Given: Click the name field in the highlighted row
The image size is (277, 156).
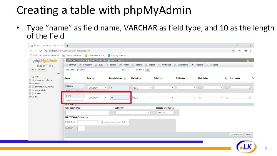Looking at the screenshot, I should (75, 96).
